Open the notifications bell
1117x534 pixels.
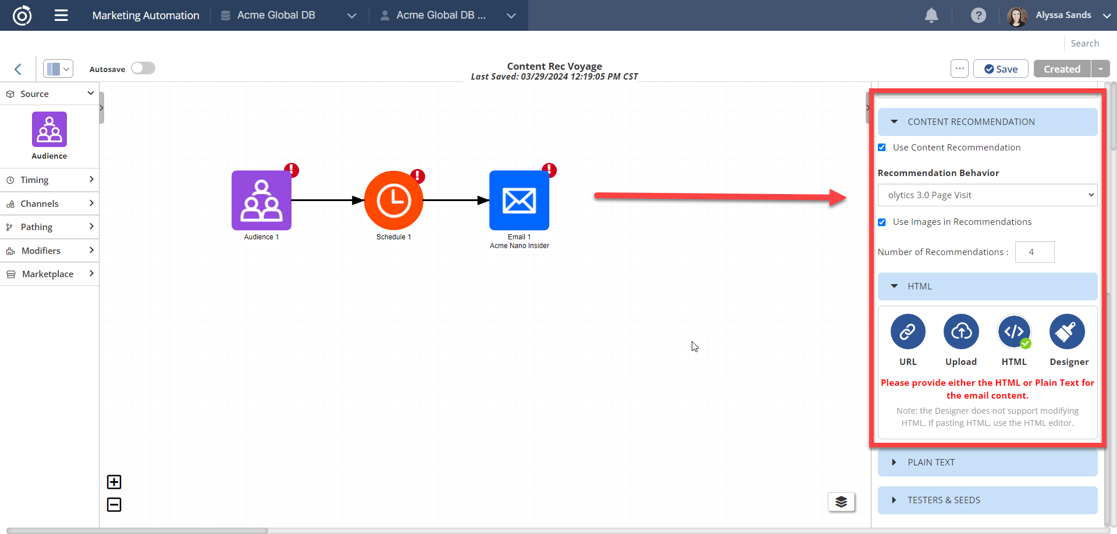(x=931, y=16)
